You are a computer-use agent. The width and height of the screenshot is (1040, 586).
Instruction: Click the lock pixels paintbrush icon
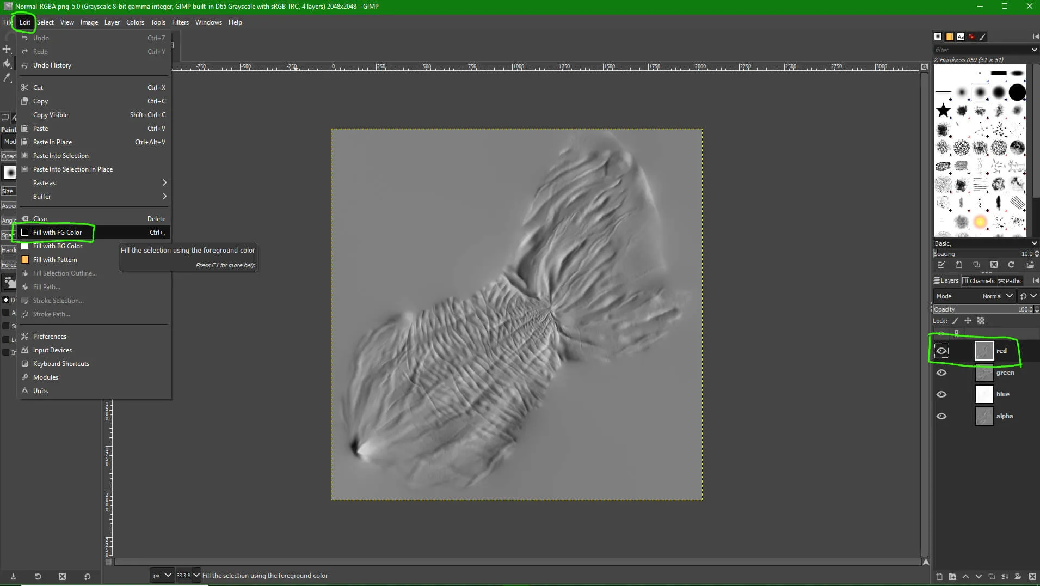click(x=955, y=321)
